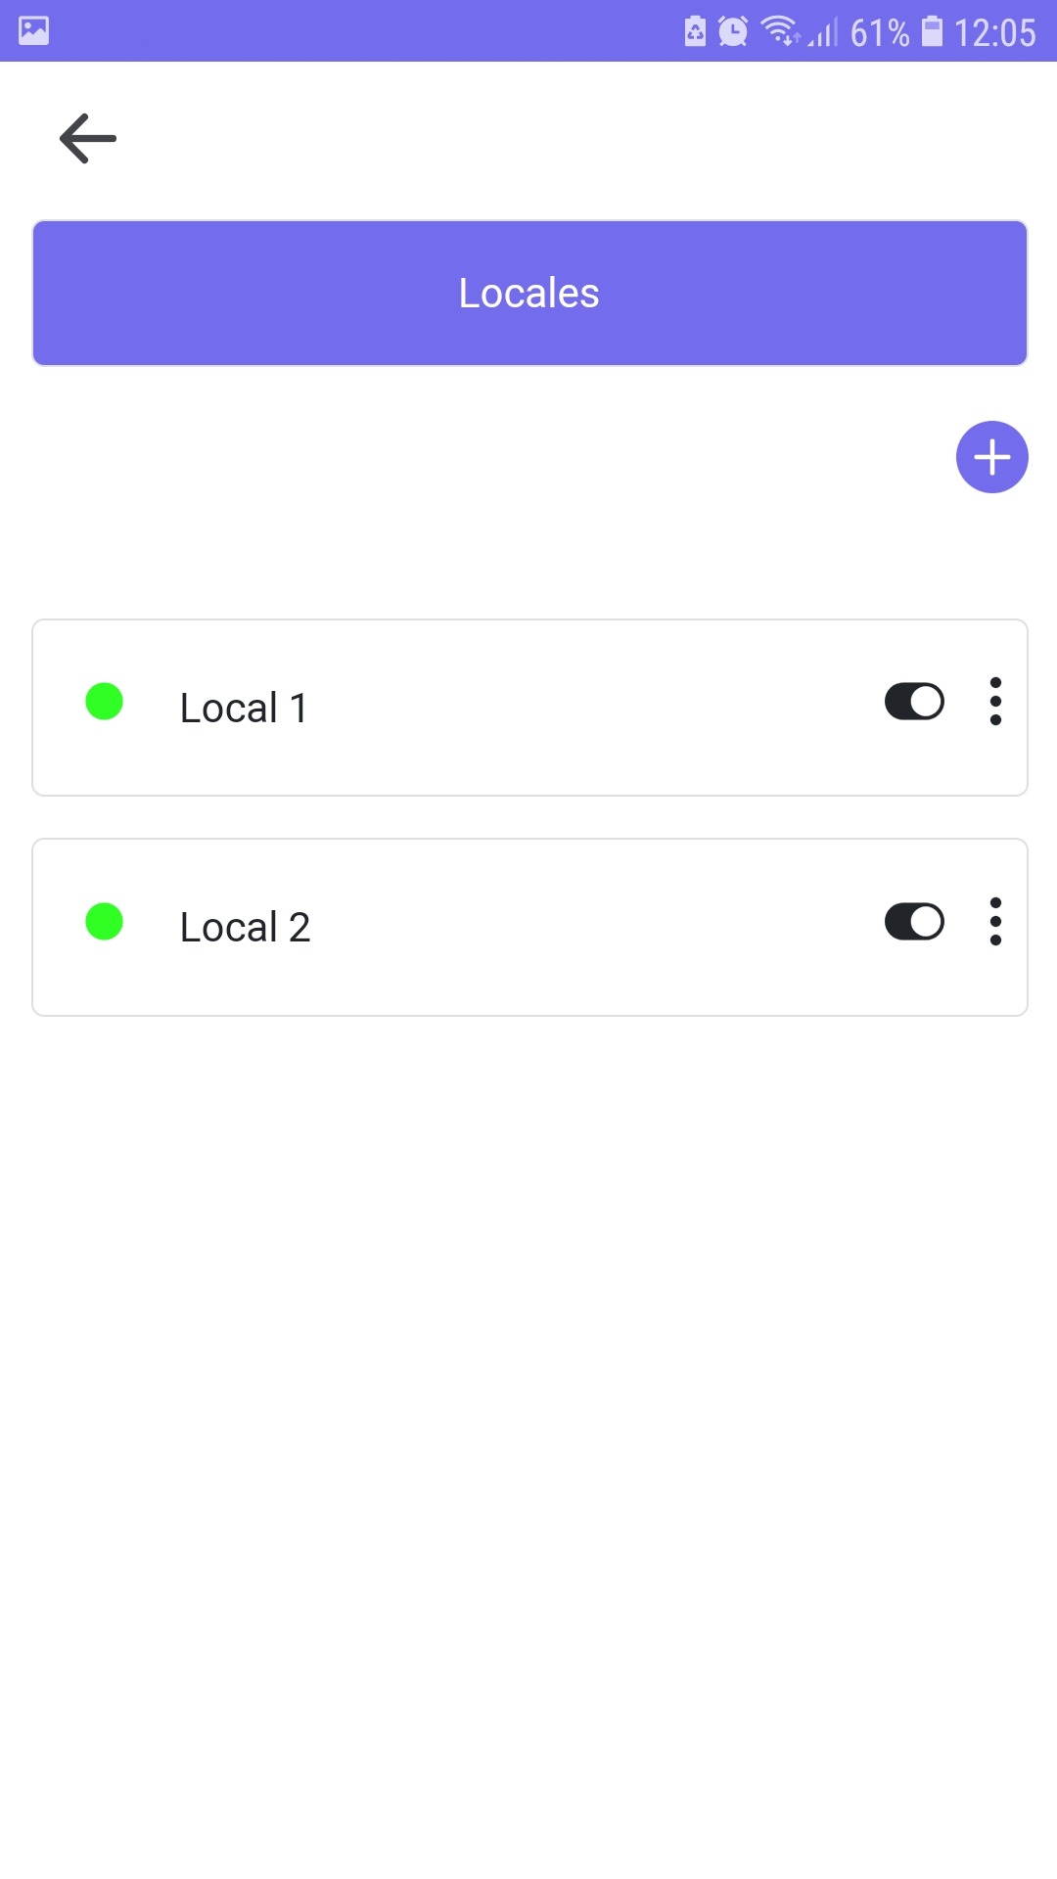1057x1879 pixels.
Task: Select the Local 2 name label
Action: click(x=245, y=927)
